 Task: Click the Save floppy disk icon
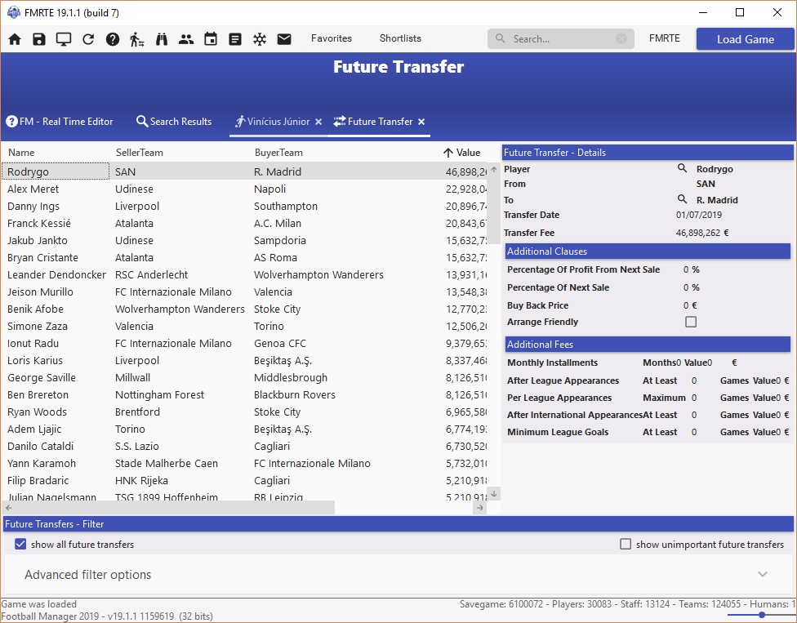(x=39, y=39)
